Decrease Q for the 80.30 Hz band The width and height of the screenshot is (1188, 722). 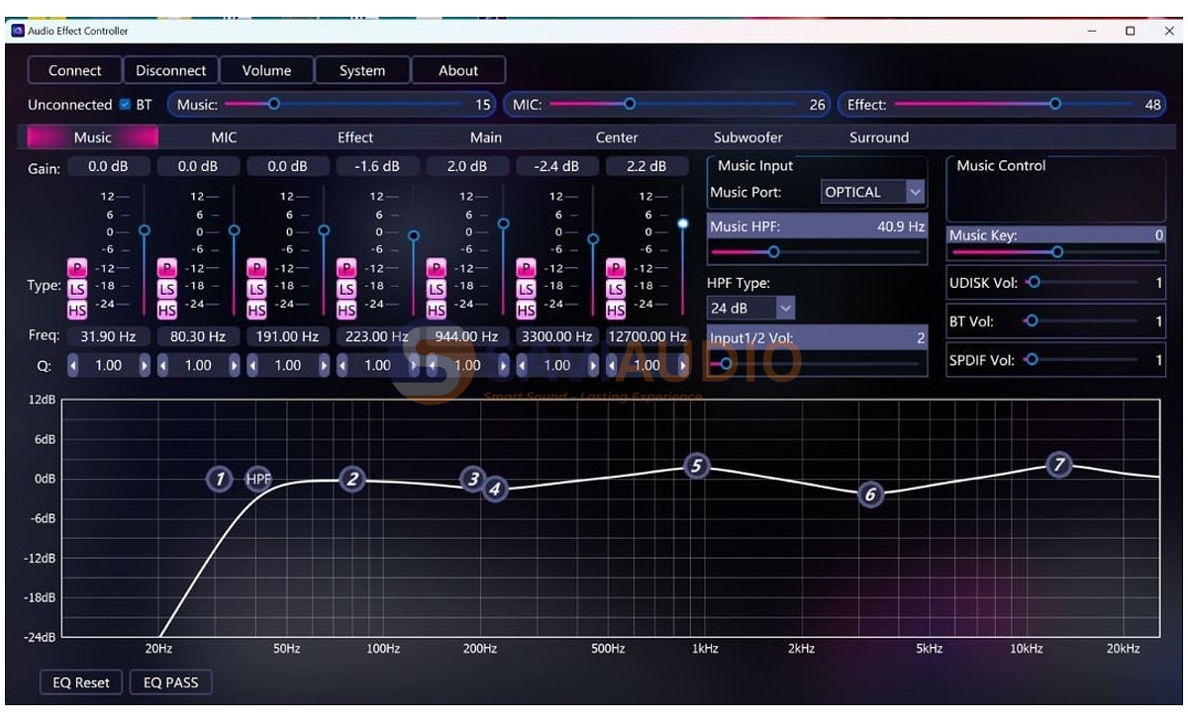pyautogui.click(x=162, y=366)
